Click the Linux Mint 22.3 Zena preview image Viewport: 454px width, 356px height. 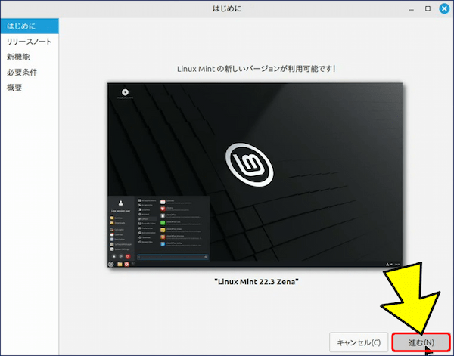tap(255, 175)
